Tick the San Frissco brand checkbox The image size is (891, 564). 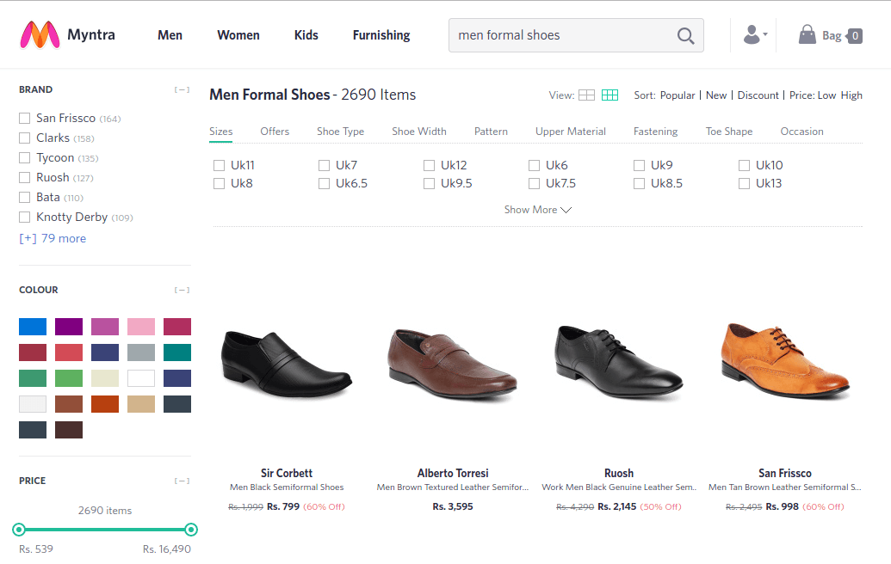24,118
